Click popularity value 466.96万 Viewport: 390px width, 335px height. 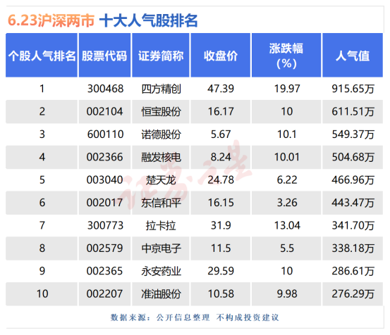coord(353,180)
